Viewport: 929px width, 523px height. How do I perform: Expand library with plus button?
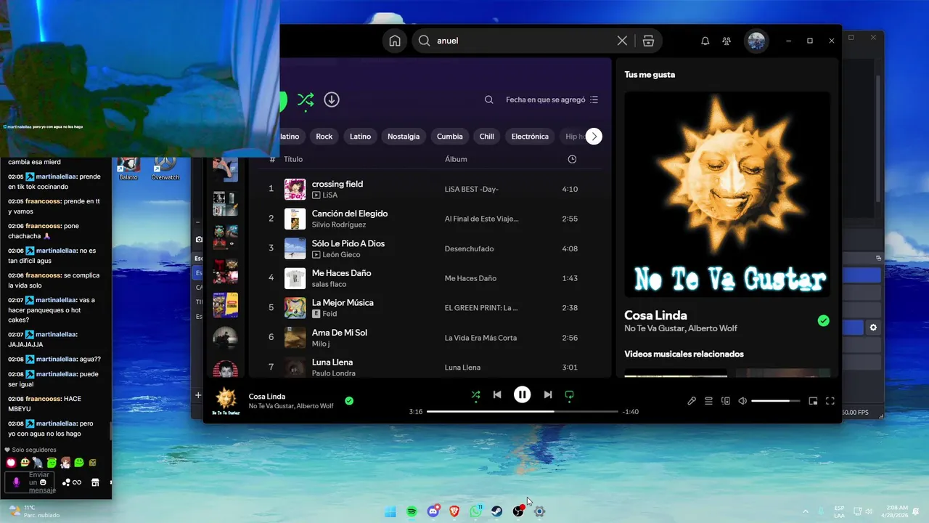tap(198, 395)
